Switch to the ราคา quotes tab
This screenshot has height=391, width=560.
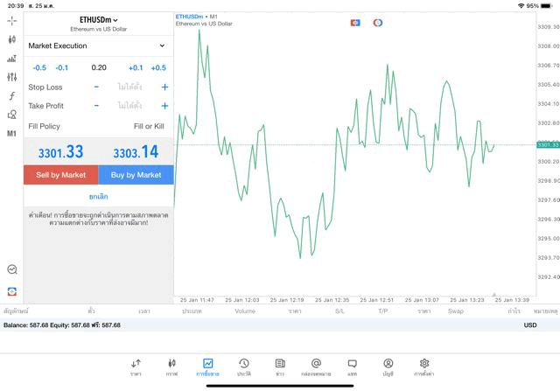(x=136, y=367)
